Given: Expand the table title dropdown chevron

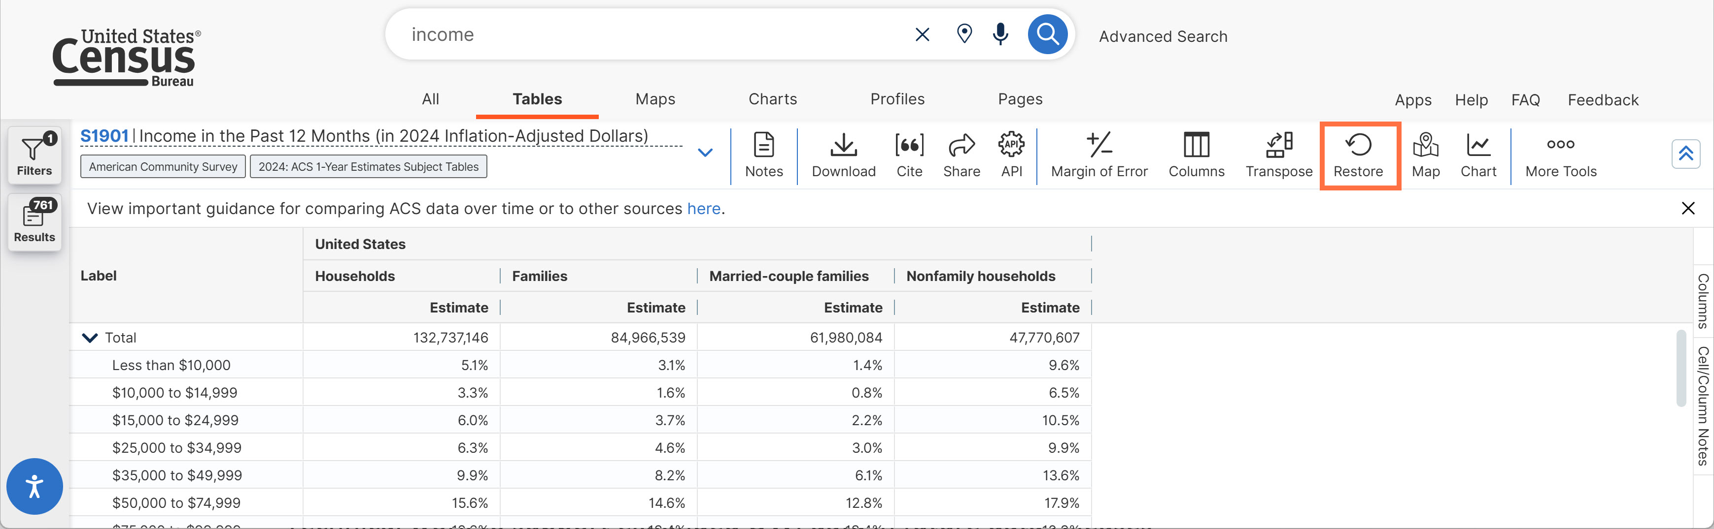Looking at the screenshot, I should point(705,153).
